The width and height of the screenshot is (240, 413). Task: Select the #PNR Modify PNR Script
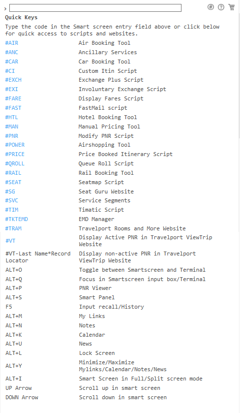tap(12, 136)
